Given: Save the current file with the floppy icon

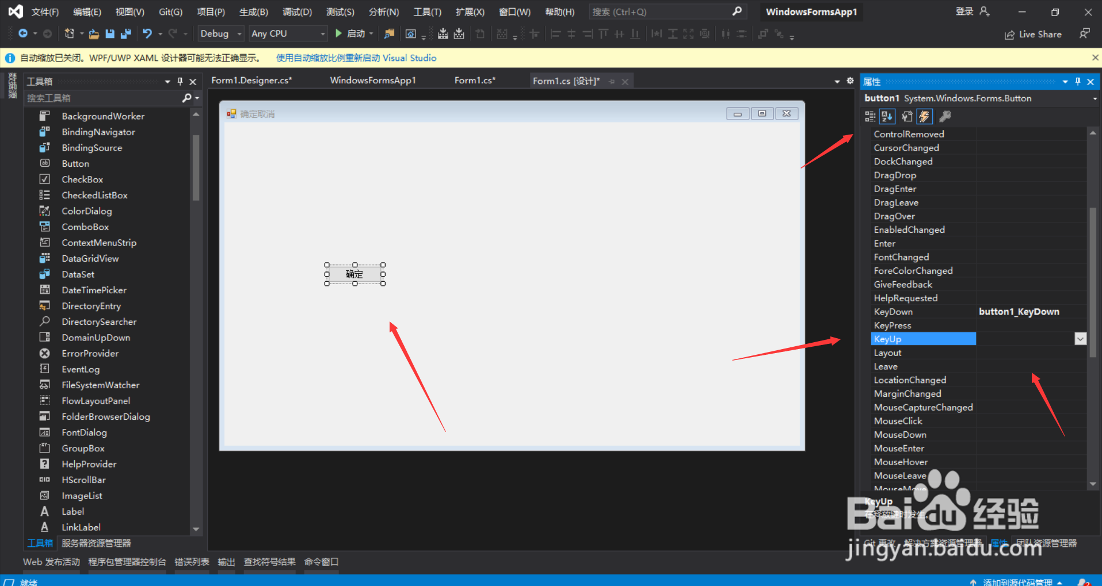Looking at the screenshot, I should click(x=110, y=34).
